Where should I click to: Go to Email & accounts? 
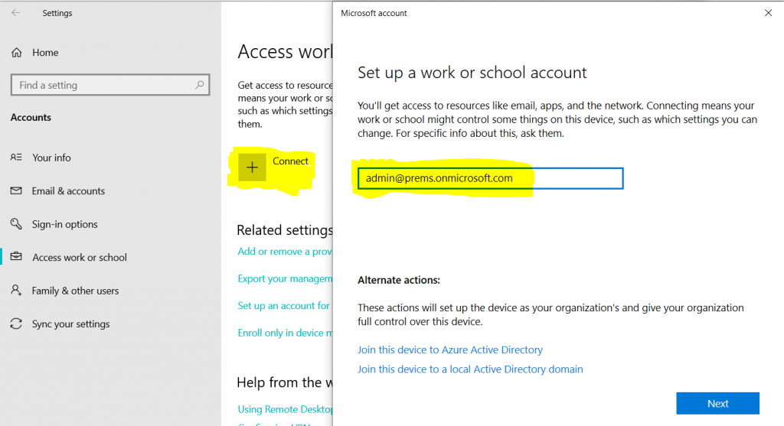(x=68, y=190)
